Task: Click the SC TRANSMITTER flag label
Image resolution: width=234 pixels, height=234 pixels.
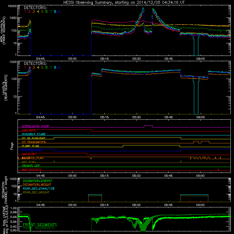Action: click(34, 142)
